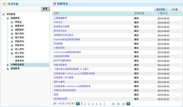Open the 汽轮机调节原理 resource
The width and height of the screenshot is (183, 107).
(61, 56)
